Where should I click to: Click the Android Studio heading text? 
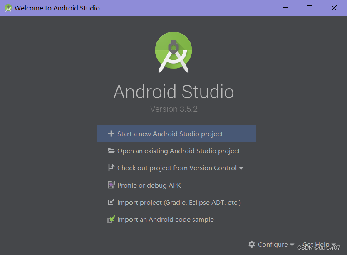coord(174,92)
